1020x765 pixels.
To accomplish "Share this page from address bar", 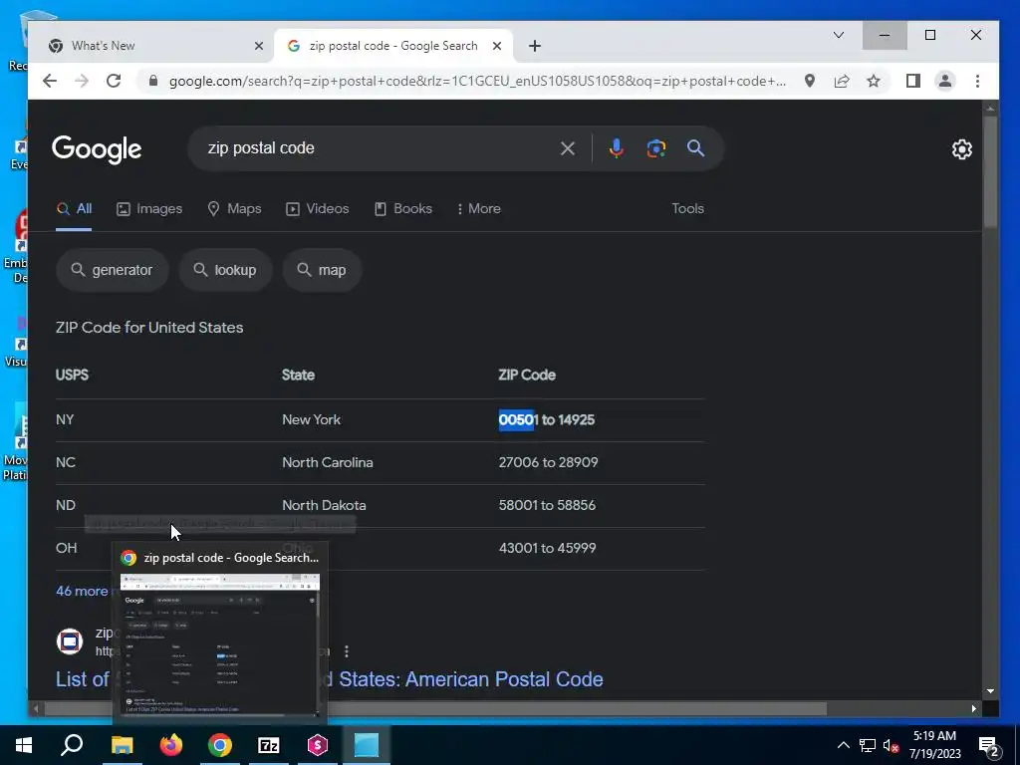I will point(842,81).
